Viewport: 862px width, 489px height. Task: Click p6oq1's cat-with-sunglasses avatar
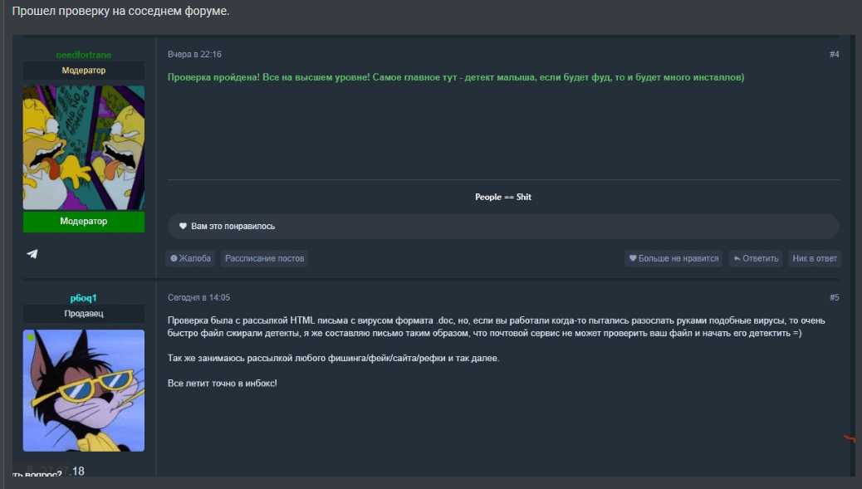tap(83, 390)
